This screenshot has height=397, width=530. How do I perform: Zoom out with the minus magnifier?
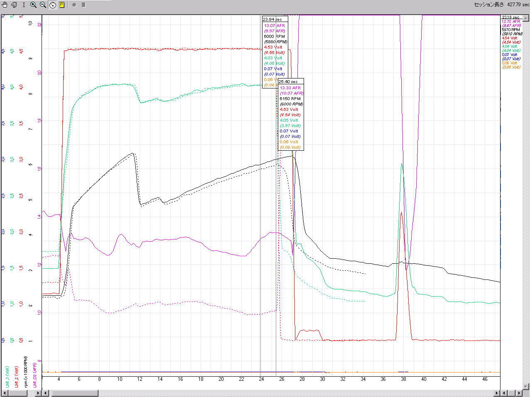click(x=43, y=5)
